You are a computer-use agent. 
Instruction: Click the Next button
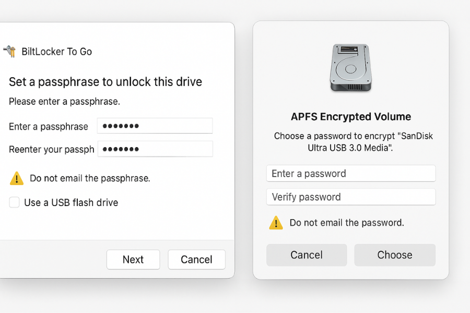click(x=133, y=259)
